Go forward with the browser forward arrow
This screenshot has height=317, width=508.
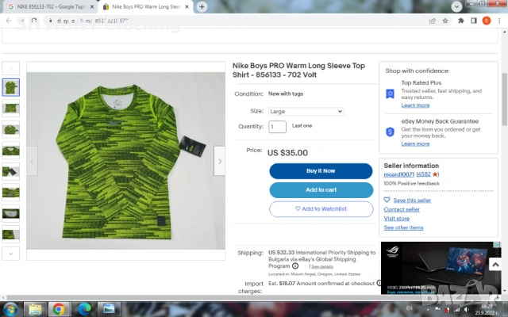point(21,21)
